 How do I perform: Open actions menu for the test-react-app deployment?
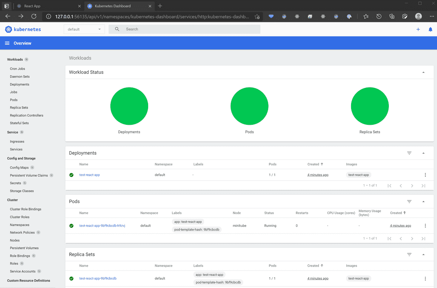click(x=425, y=175)
